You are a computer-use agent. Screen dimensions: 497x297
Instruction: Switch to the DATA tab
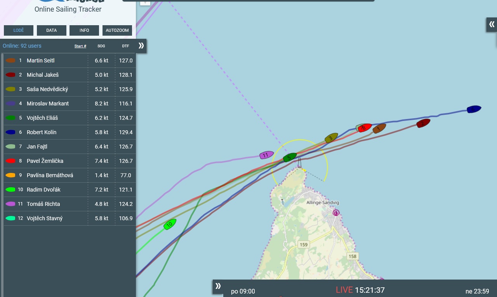[x=52, y=30]
